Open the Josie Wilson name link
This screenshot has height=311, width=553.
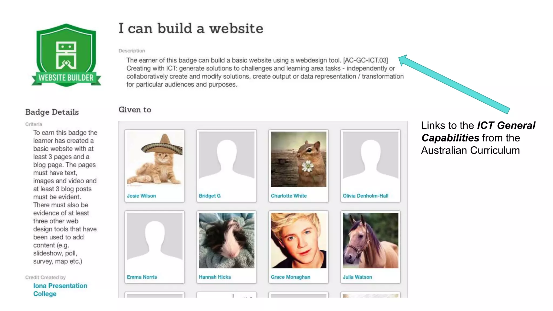(141, 196)
